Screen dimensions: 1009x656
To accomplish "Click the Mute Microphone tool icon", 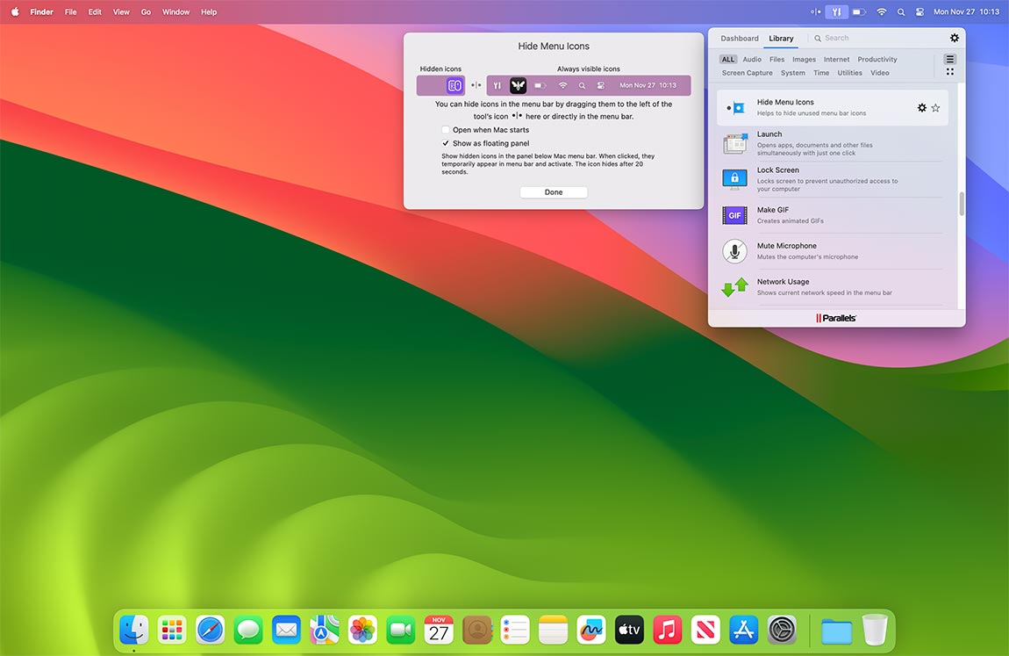I will click(734, 251).
